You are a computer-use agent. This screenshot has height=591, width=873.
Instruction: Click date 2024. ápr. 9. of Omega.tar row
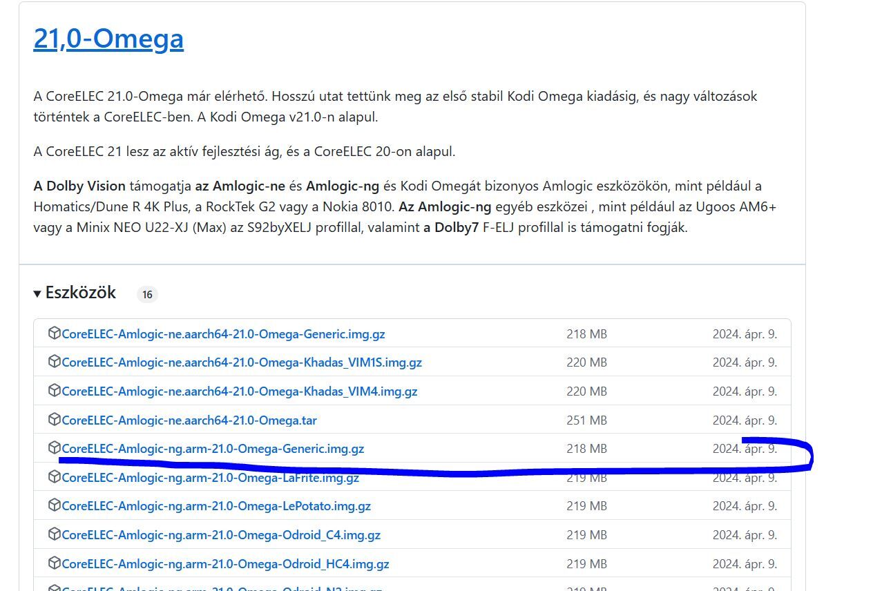[x=745, y=420]
